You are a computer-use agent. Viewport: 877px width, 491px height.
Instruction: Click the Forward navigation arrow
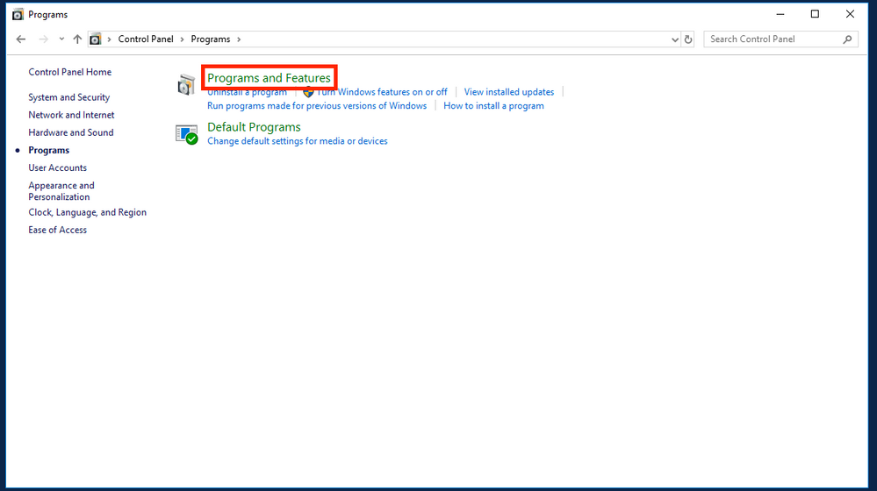(43, 39)
